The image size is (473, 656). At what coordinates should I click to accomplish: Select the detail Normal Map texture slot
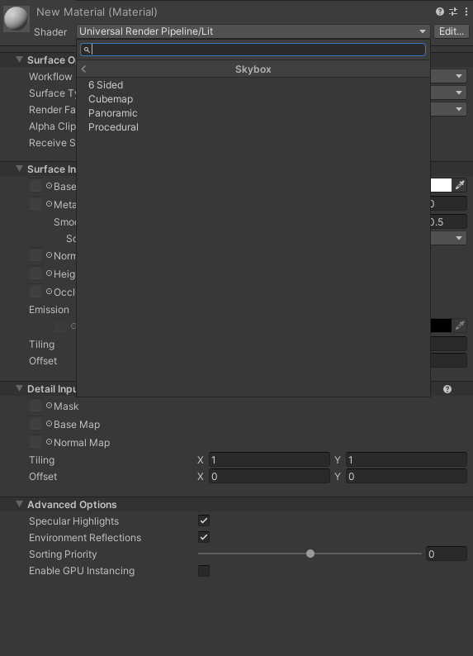tap(35, 442)
